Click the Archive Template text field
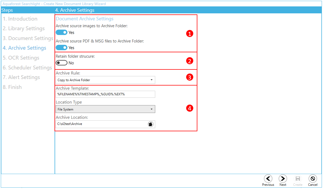The width and height of the screenshot is (323, 189). (105, 94)
